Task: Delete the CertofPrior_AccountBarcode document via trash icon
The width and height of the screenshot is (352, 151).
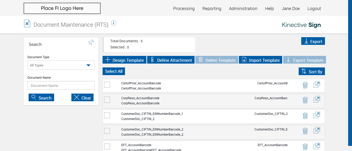Action: coord(305,85)
